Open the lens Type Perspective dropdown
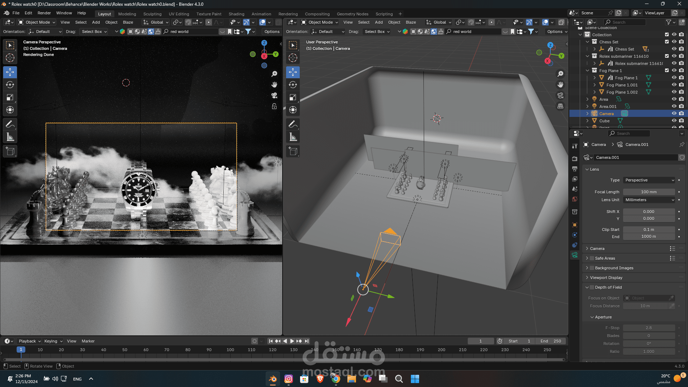The height and width of the screenshot is (387, 688). [x=649, y=180]
